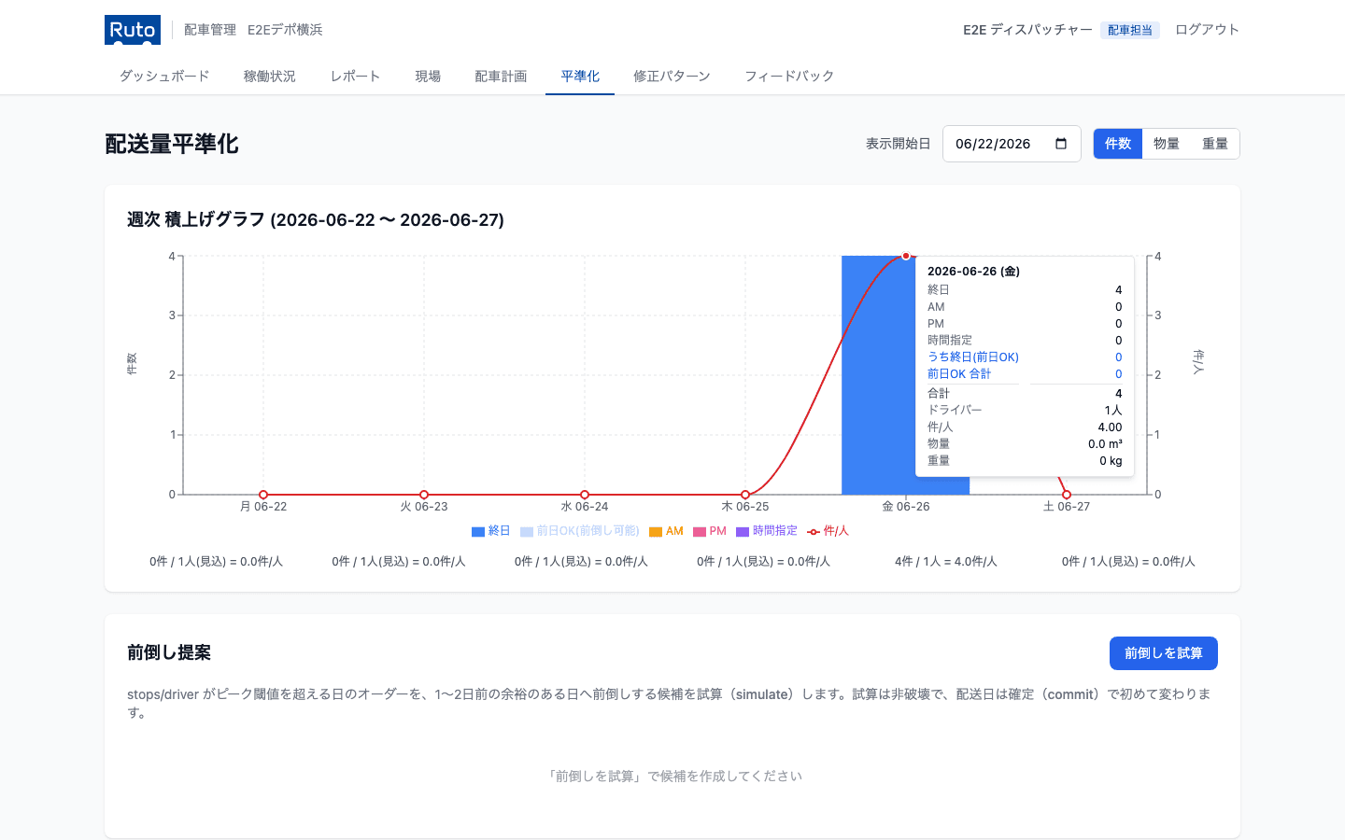Click the '月 06-22' axis label
Viewport: 1345px width, 840px height.
(263, 507)
